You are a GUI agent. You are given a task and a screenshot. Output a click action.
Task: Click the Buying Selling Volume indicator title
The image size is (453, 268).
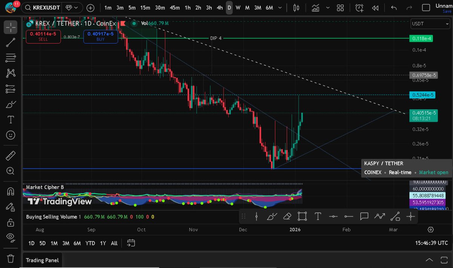pos(51,217)
